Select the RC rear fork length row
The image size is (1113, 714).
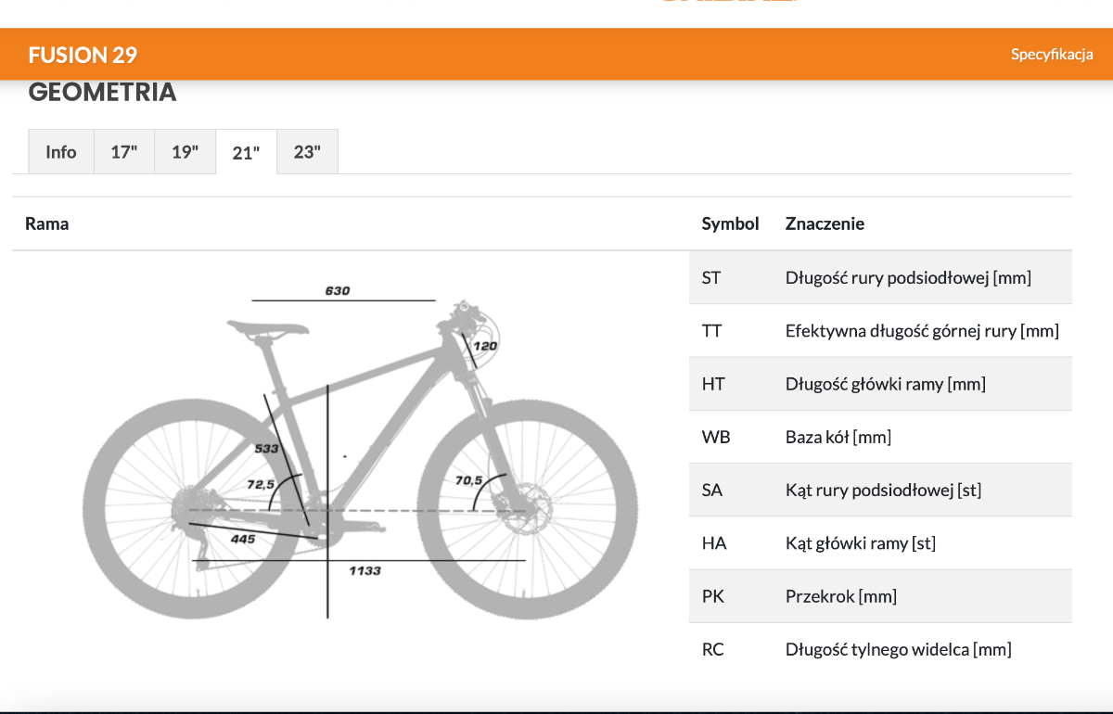(x=879, y=649)
